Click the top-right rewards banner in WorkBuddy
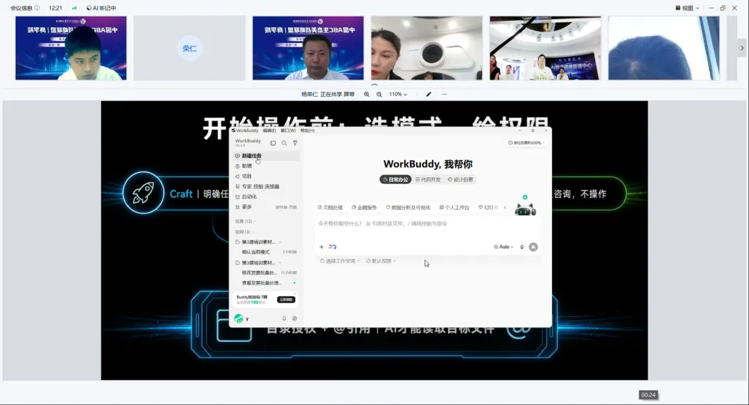The width and height of the screenshot is (749, 405). (526, 143)
